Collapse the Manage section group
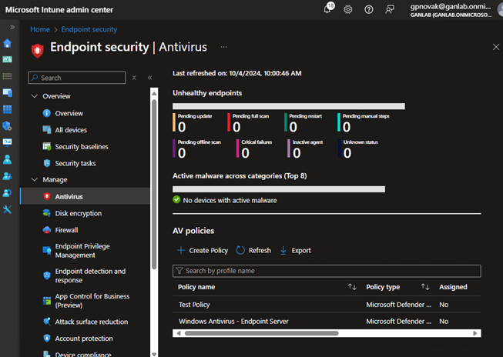The image size is (503, 357). 34,179
